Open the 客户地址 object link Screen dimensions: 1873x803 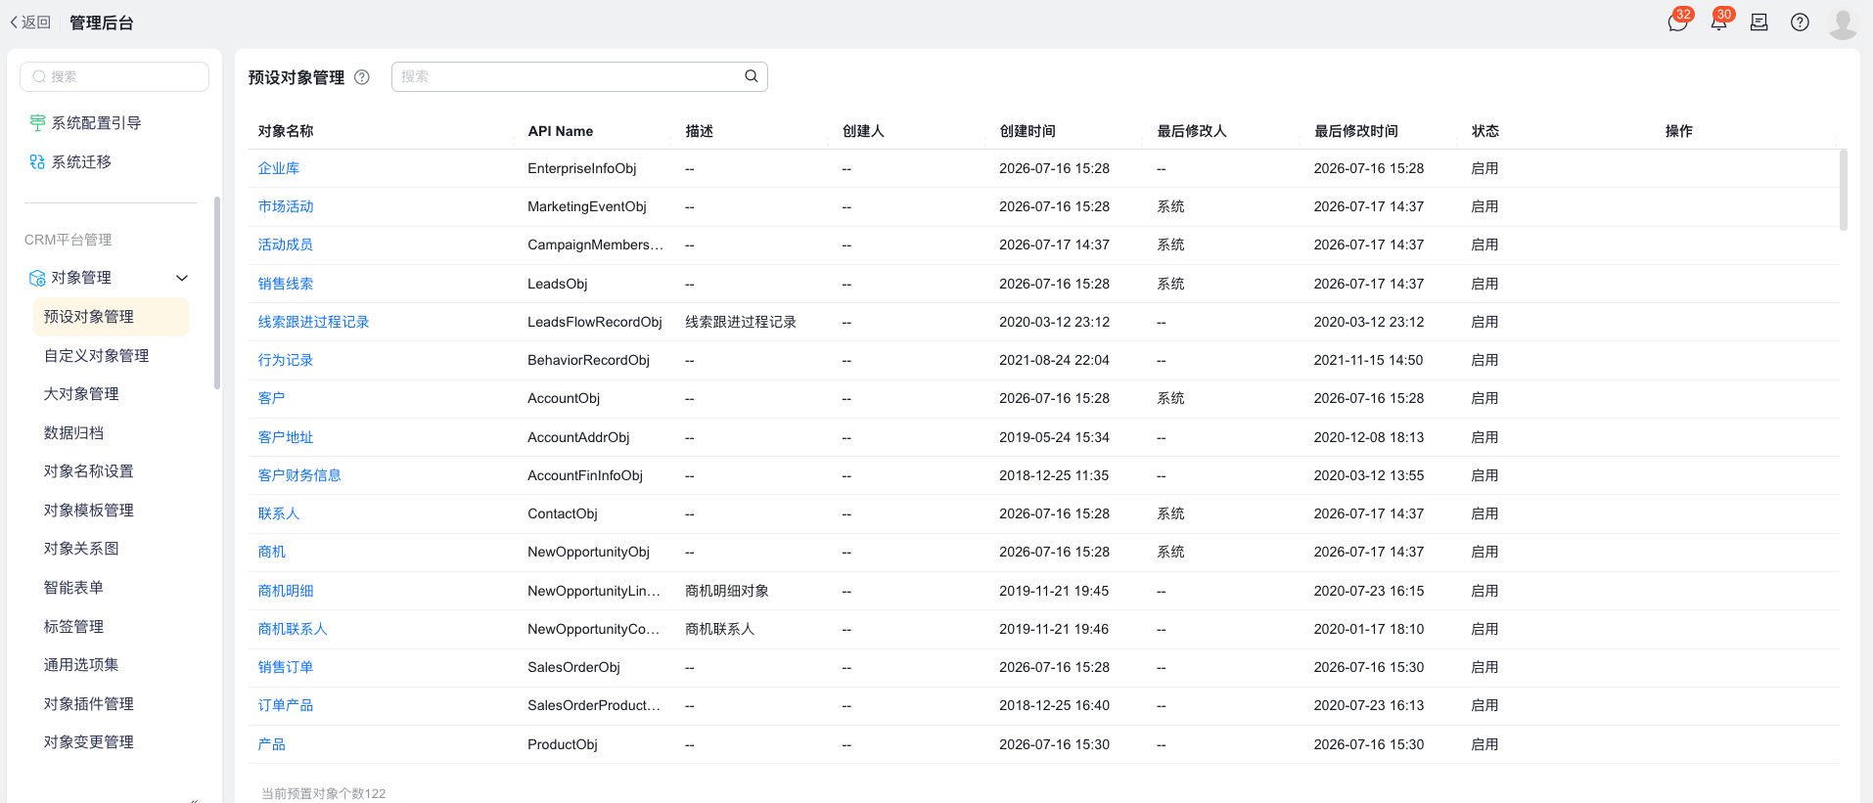[x=286, y=437]
